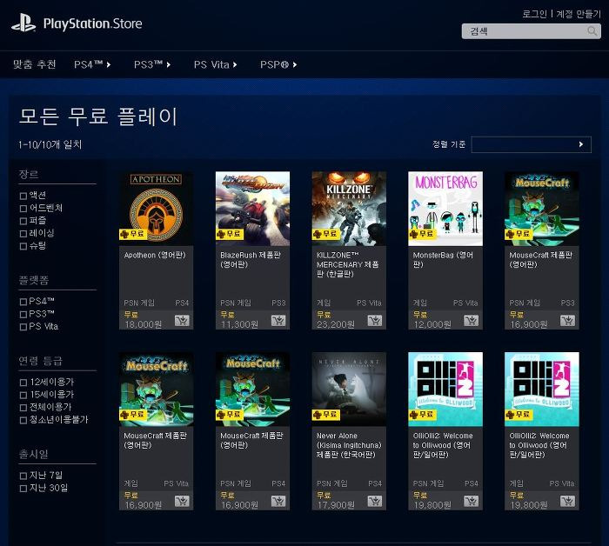Click cart icon for BlazeRush 11,300원

(x=278, y=321)
